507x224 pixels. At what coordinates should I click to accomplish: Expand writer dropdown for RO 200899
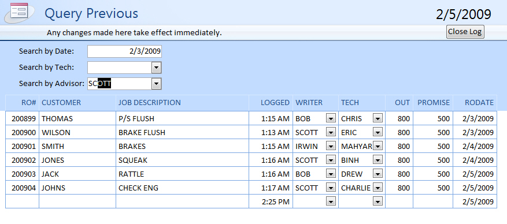[x=331, y=119]
